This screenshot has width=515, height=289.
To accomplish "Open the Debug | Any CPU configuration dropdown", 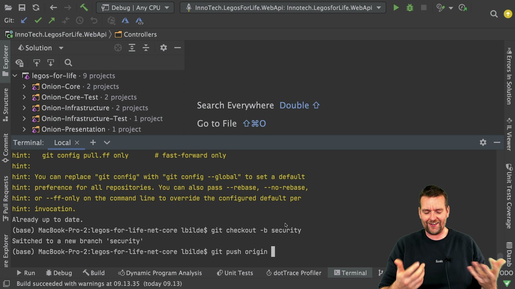I will (135, 8).
